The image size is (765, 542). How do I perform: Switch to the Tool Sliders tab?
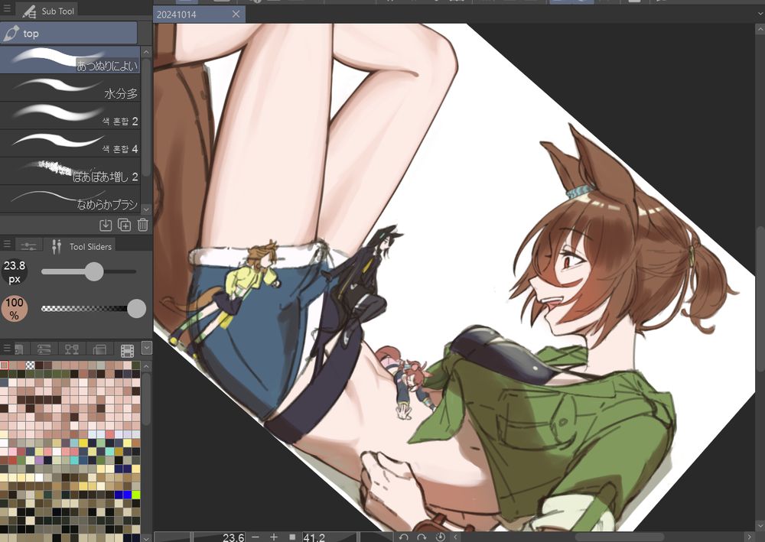[81, 245]
